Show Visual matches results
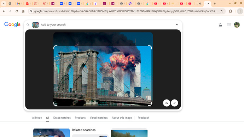Viewport: 244px width, 137px height. pyautogui.click(x=99, y=118)
